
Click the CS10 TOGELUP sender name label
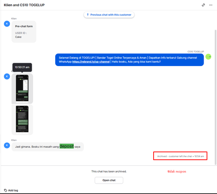196,52
